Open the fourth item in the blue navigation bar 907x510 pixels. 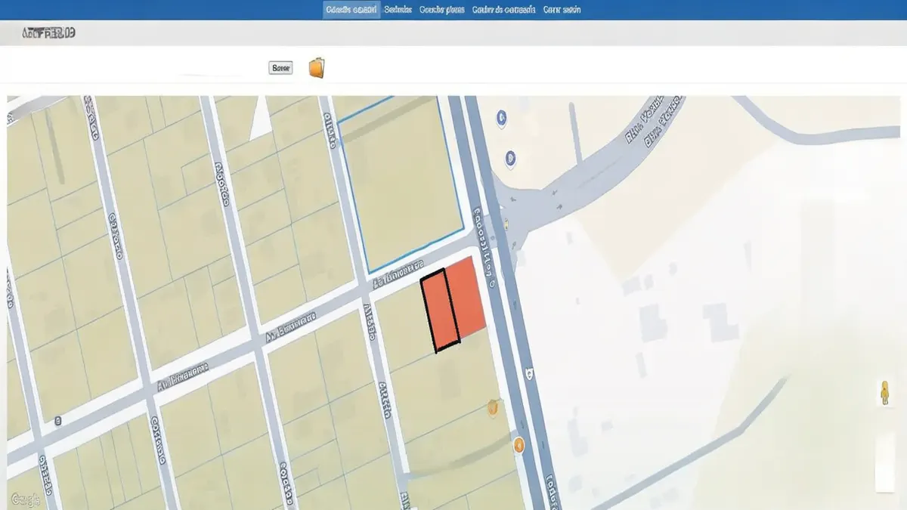click(x=503, y=10)
